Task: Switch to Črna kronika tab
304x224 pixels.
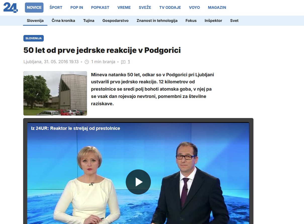Action: click(x=63, y=21)
